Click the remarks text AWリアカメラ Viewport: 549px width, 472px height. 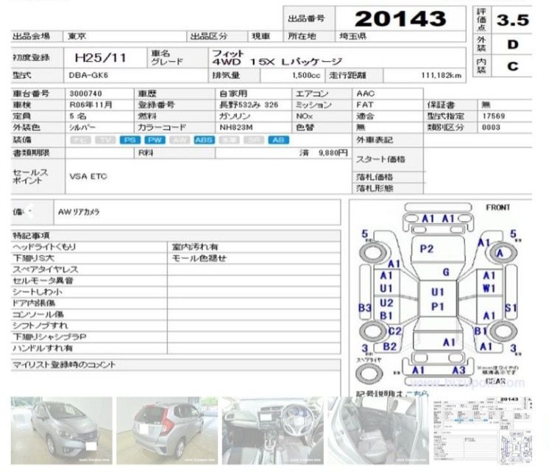pos(79,212)
